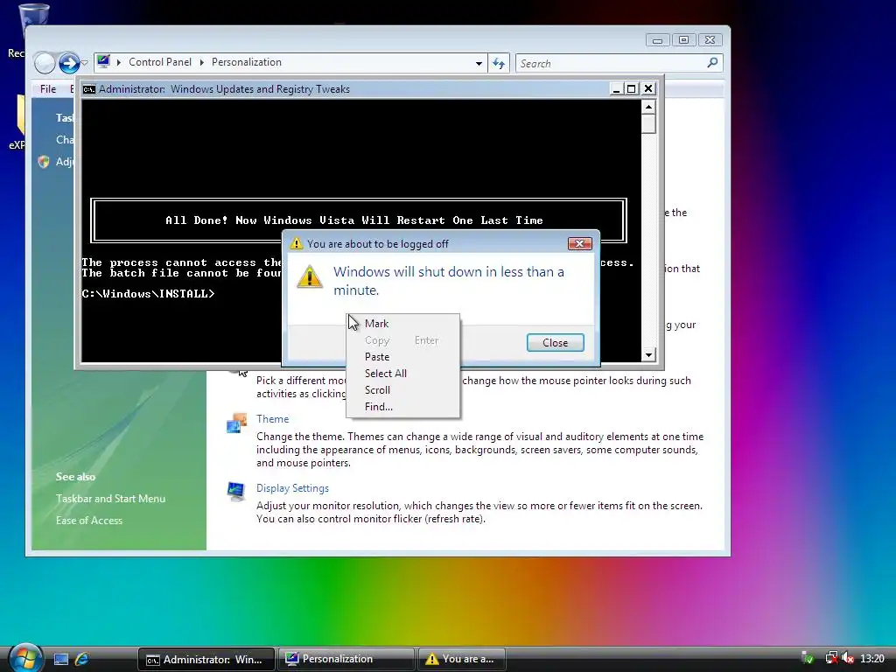The width and height of the screenshot is (896, 672).
Task: Expand arrow between Control Panel and Personalization
Action: (x=202, y=62)
